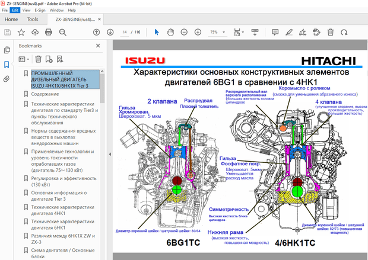368x260 pixels.
Task: Go to next page arrow
Action: [110, 32]
